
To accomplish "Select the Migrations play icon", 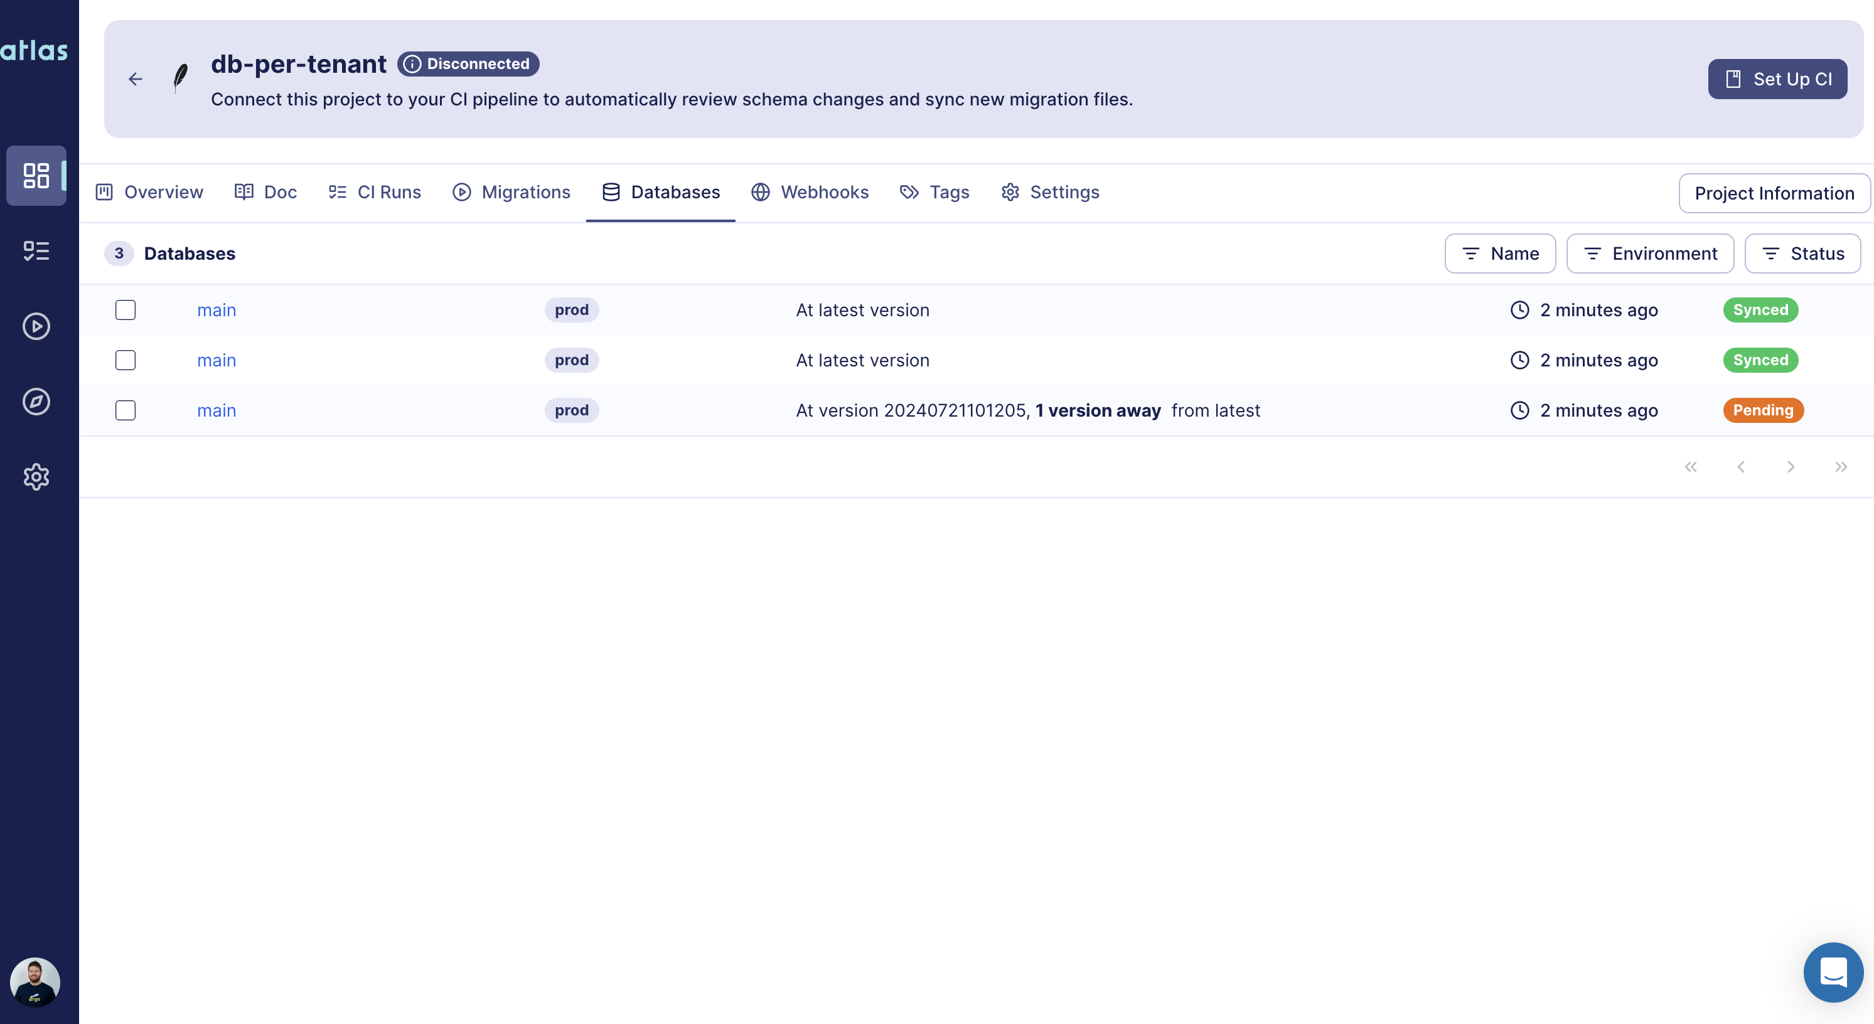I will 462,192.
